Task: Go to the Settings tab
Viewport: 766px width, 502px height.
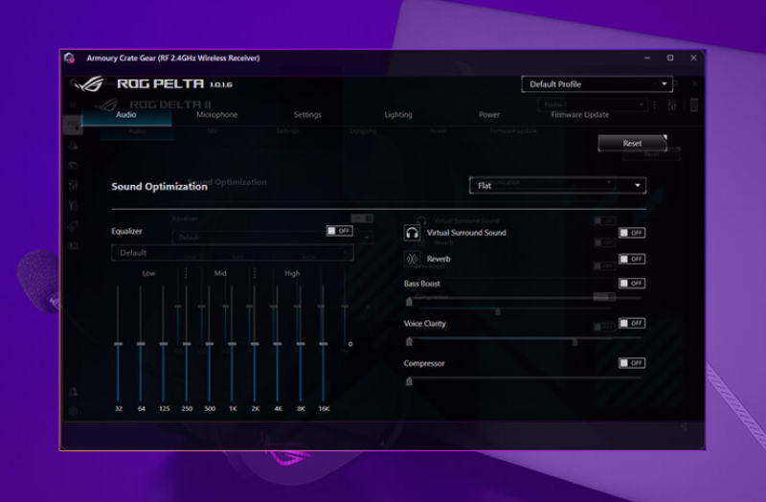Action: tap(307, 115)
